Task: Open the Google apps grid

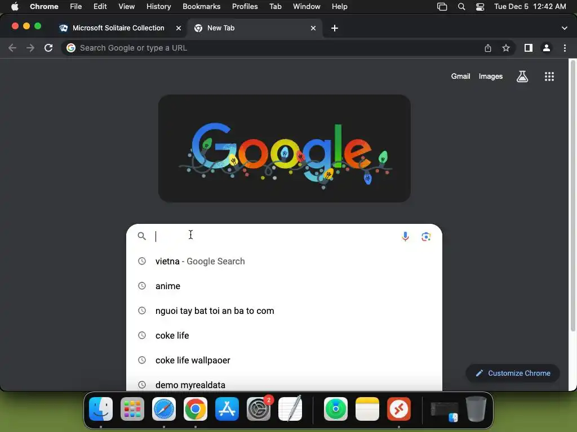Action: tap(549, 76)
